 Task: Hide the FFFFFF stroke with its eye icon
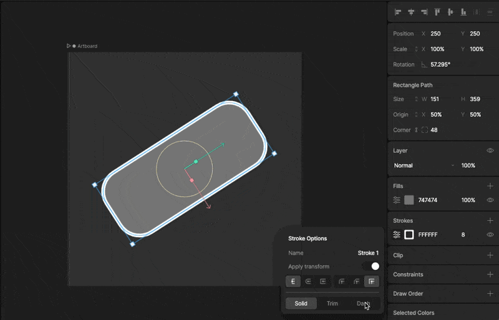pyautogui.click(x=490, y=235)
